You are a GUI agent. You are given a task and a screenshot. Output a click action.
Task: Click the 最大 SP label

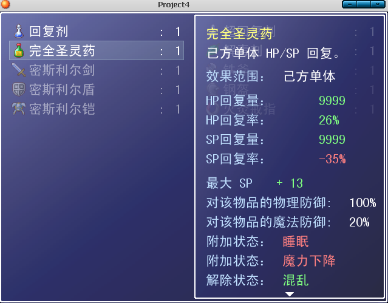(229, 183)
